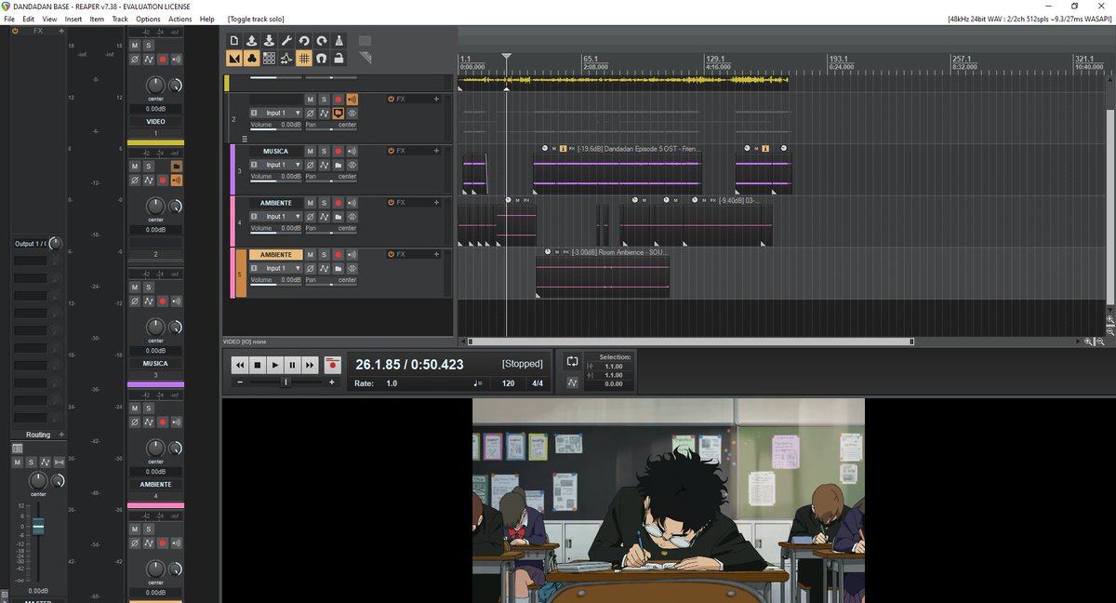This screenshot has width=1116, height=603.
Task: Toggle auto-crossfade toolbar icon
Action: (233, 59)
